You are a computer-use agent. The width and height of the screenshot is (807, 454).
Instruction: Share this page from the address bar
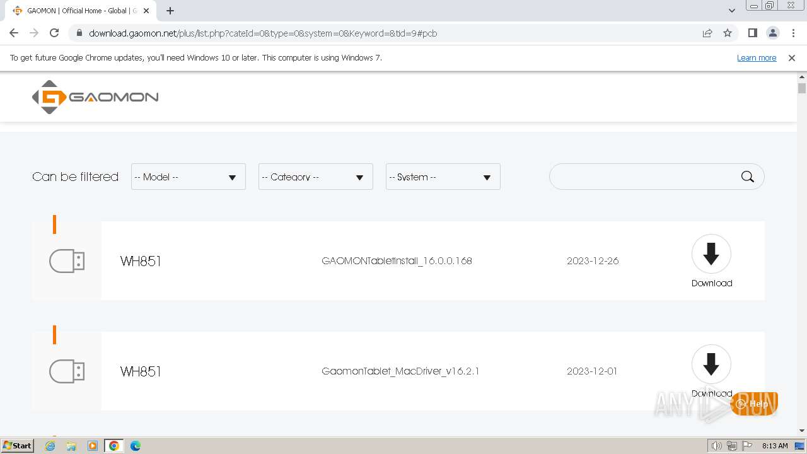pyautogui.click(x=707, y=33)
